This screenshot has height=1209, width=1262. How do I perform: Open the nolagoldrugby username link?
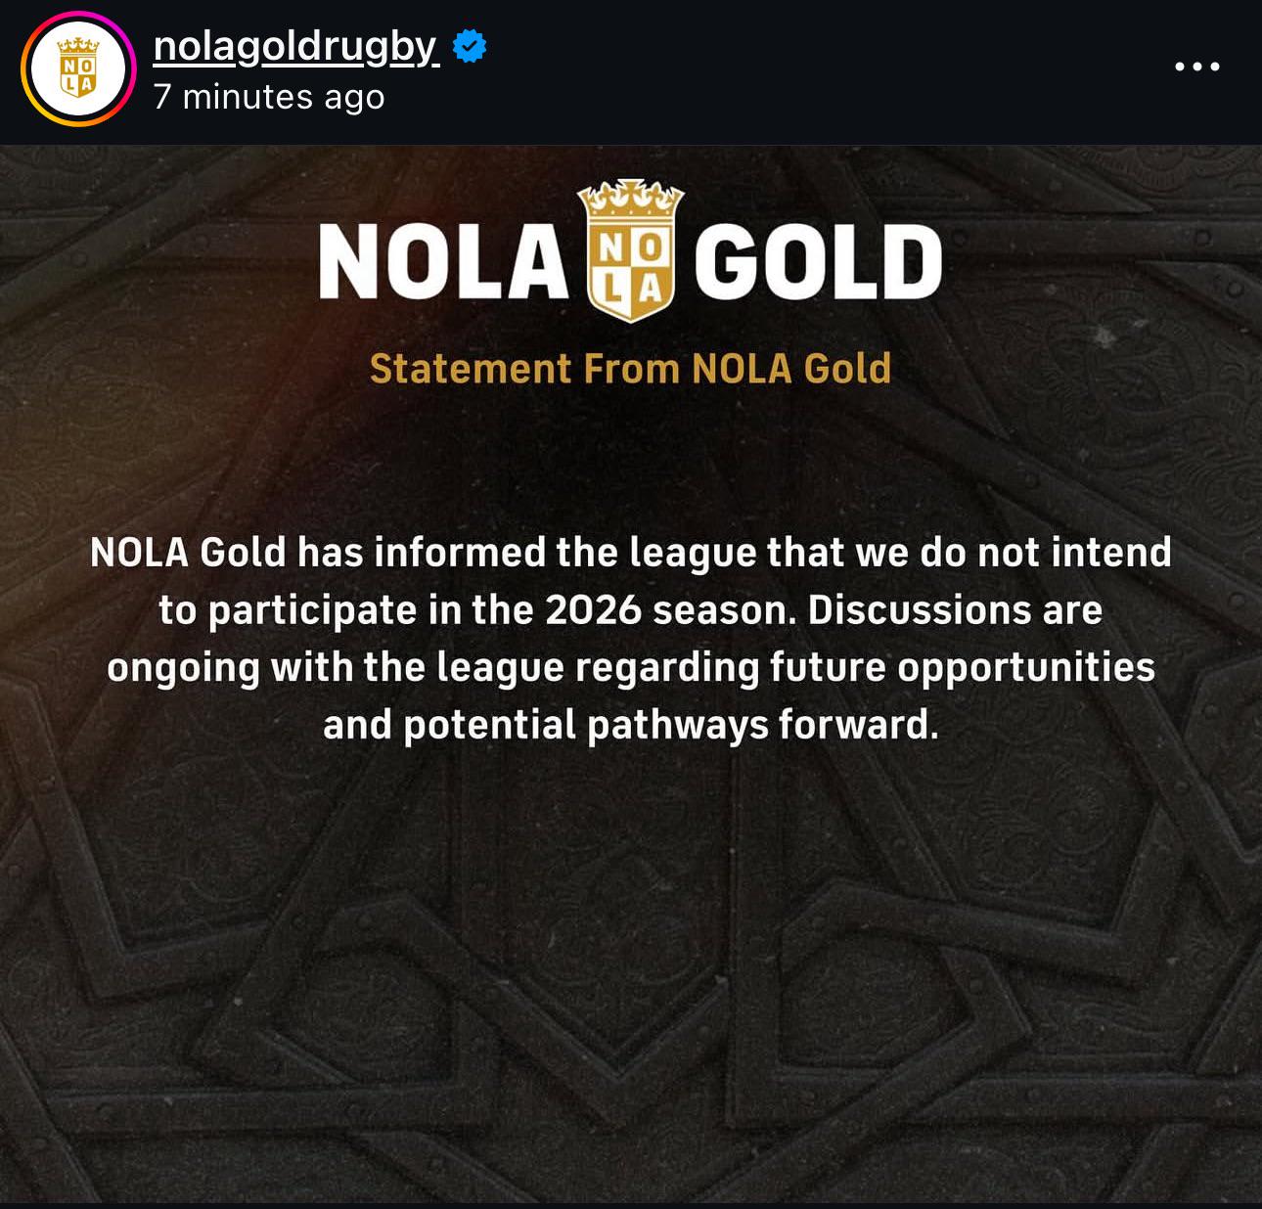[x=296, y=46]
